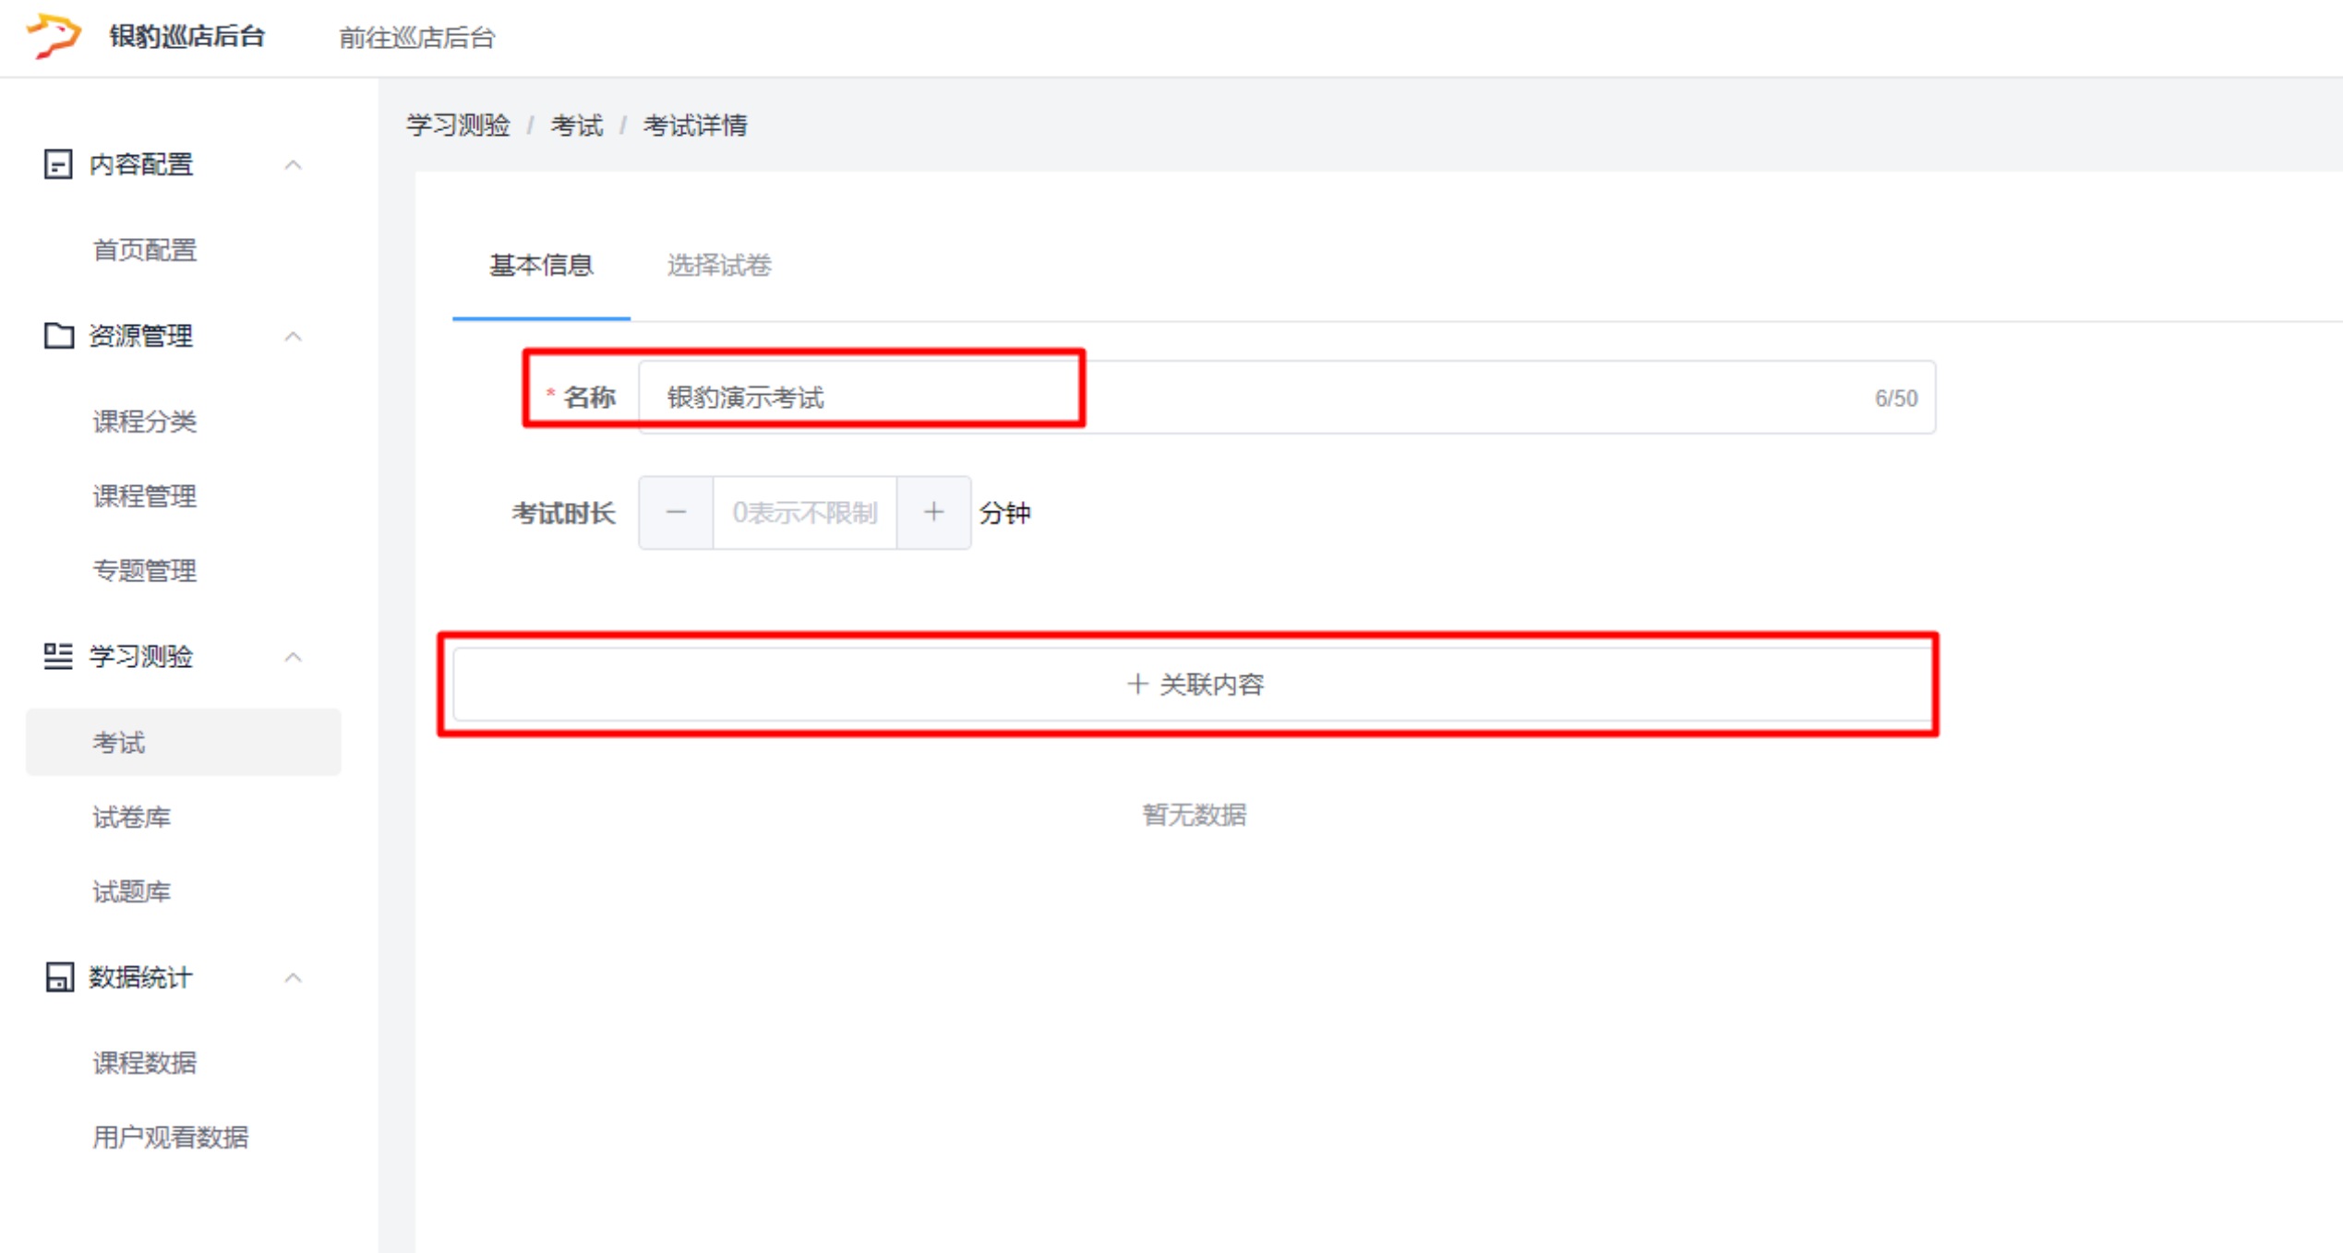
Task: Open 前往巡店后台 link
Action: [x=416, y=38]
